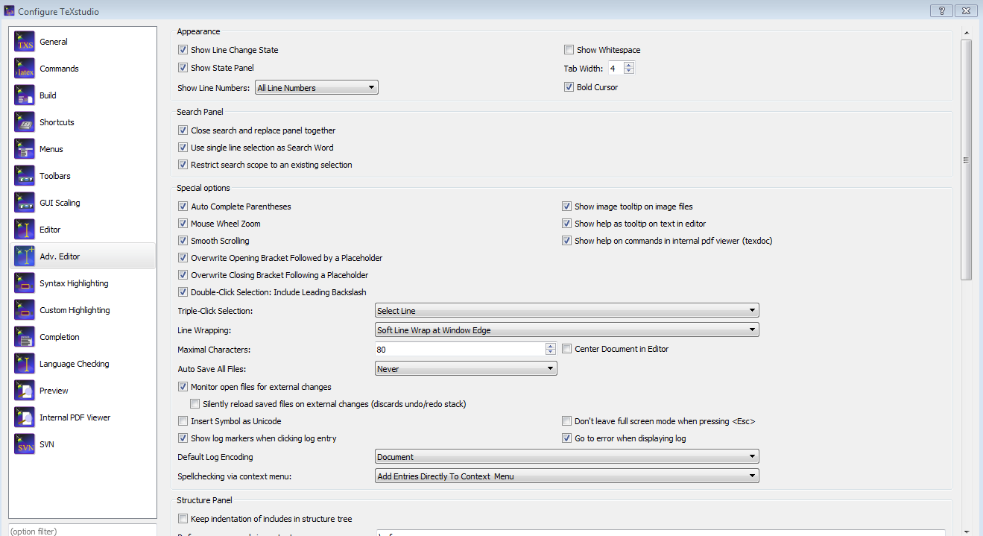Open the Syntax Highlighting icon
This screenshot has height=536, width=983.
pyautogui.click(x=25, y=283)
